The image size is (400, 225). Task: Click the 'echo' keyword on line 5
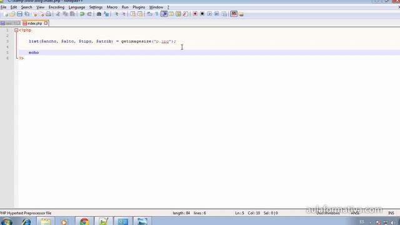pyautogui.click(x=34, y=52)
